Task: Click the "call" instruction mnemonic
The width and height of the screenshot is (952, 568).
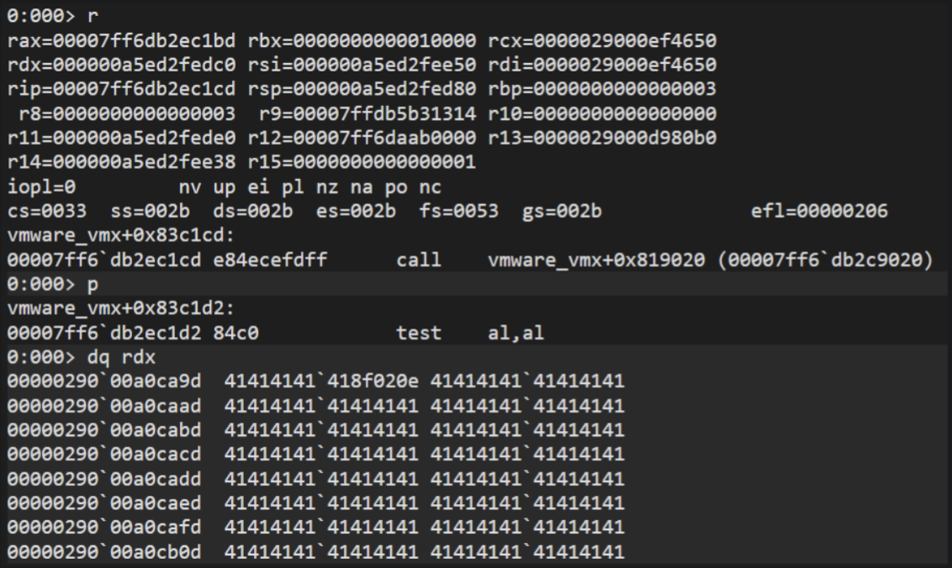Action: (419, 260)
